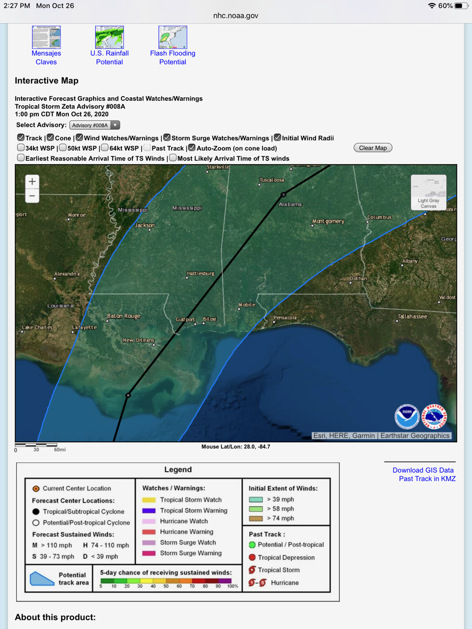This screenshot has height=629, width=472.
Task: Click the Tropical Storm Watch yellow swatch
Action: pos(149,500)
